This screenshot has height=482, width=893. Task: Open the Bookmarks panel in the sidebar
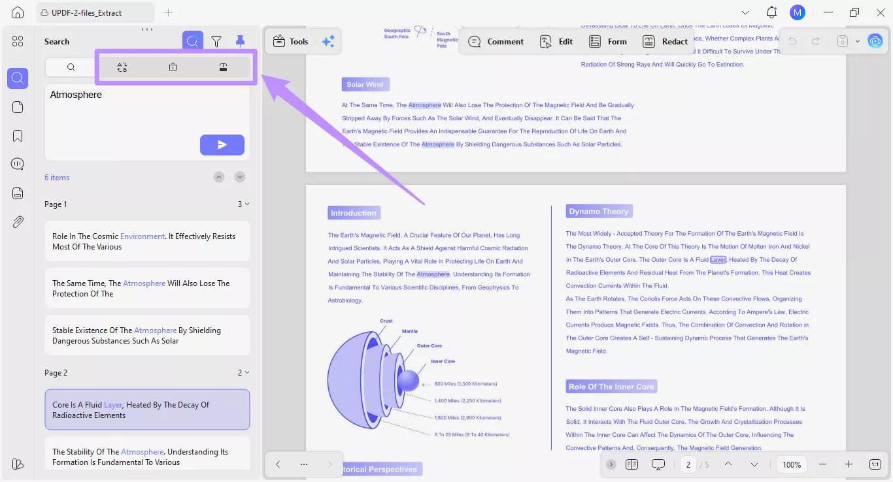click(x=18, y=135)
